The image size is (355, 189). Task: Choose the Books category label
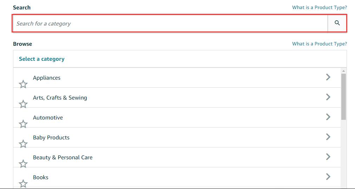[x=40, y=177]
